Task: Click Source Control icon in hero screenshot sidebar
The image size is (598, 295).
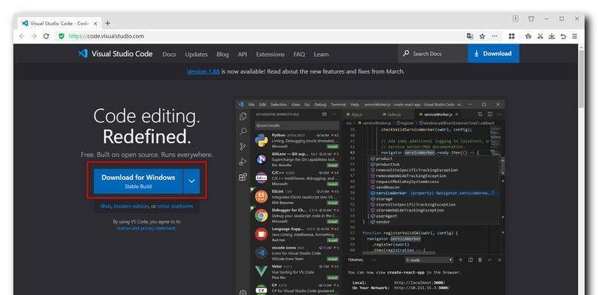Action: coord(242,147)
